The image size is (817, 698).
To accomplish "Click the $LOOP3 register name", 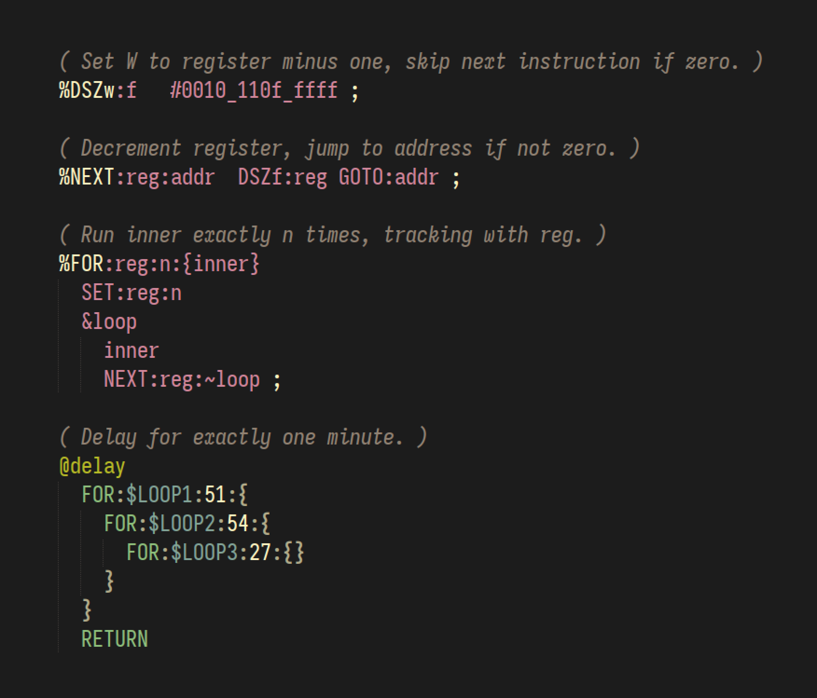I will click(204, 552).
